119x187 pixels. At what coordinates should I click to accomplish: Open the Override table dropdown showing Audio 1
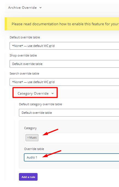72,157
